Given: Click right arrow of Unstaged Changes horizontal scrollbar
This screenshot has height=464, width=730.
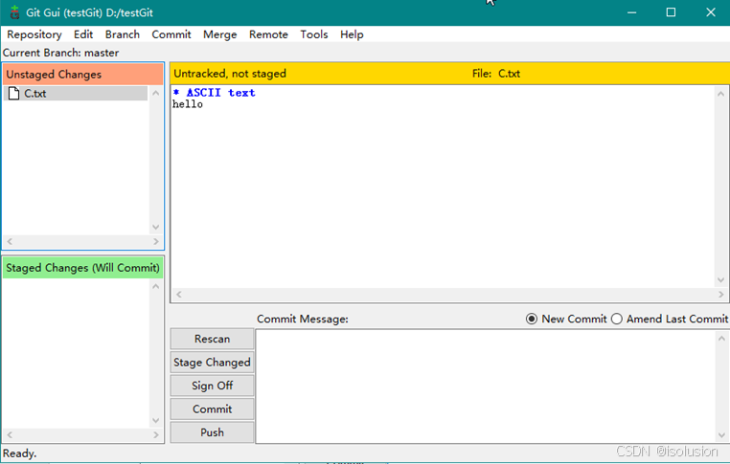Looking at the screenshot, I should [155, 241].
